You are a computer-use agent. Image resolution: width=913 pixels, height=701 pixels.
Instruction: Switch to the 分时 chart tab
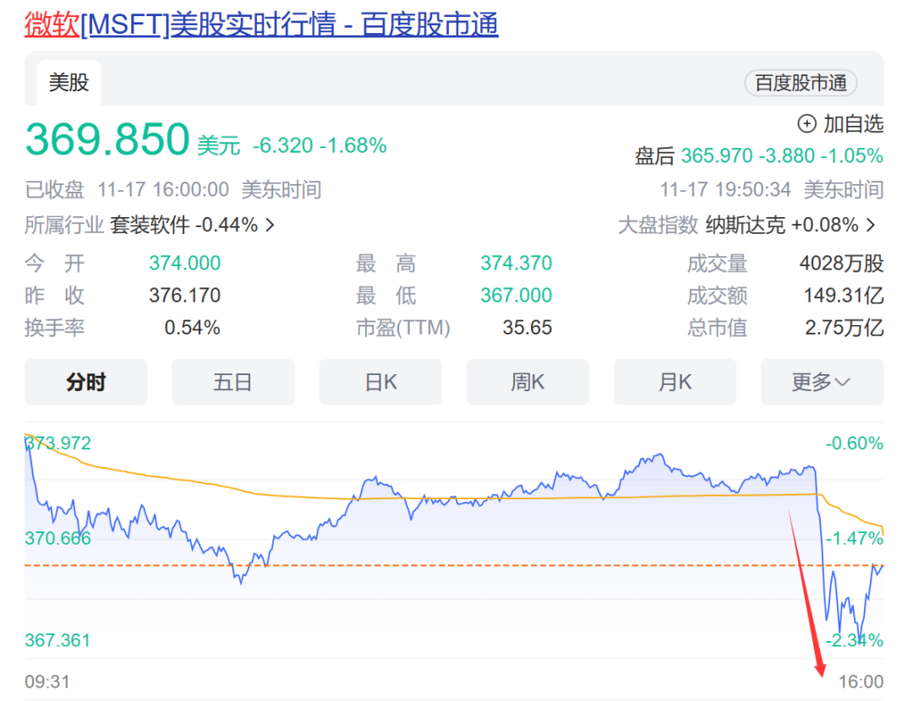coord(85,382)
